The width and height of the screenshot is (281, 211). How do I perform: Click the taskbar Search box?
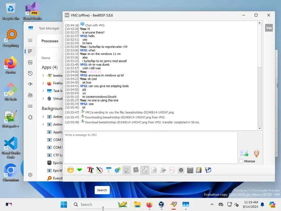[100, 204]
